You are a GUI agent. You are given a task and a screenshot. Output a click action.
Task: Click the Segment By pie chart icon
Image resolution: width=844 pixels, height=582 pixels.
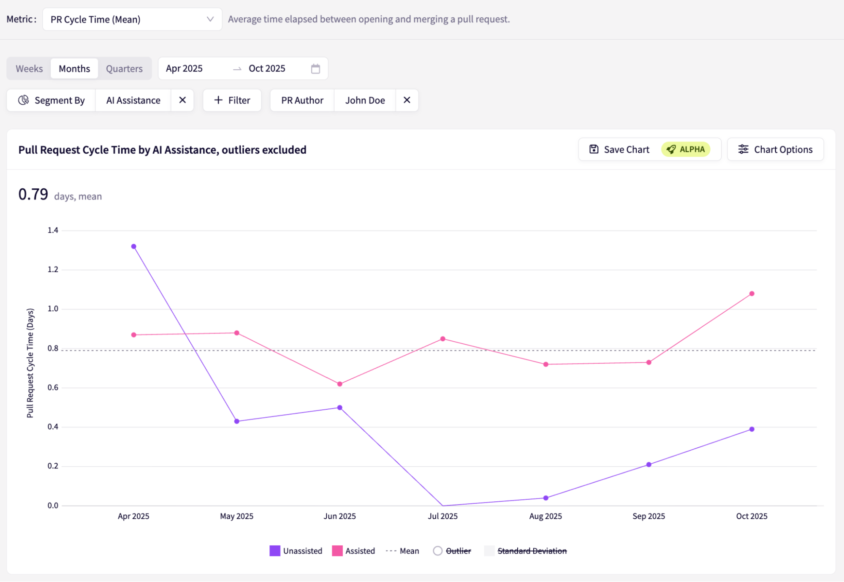click(24, 100)
